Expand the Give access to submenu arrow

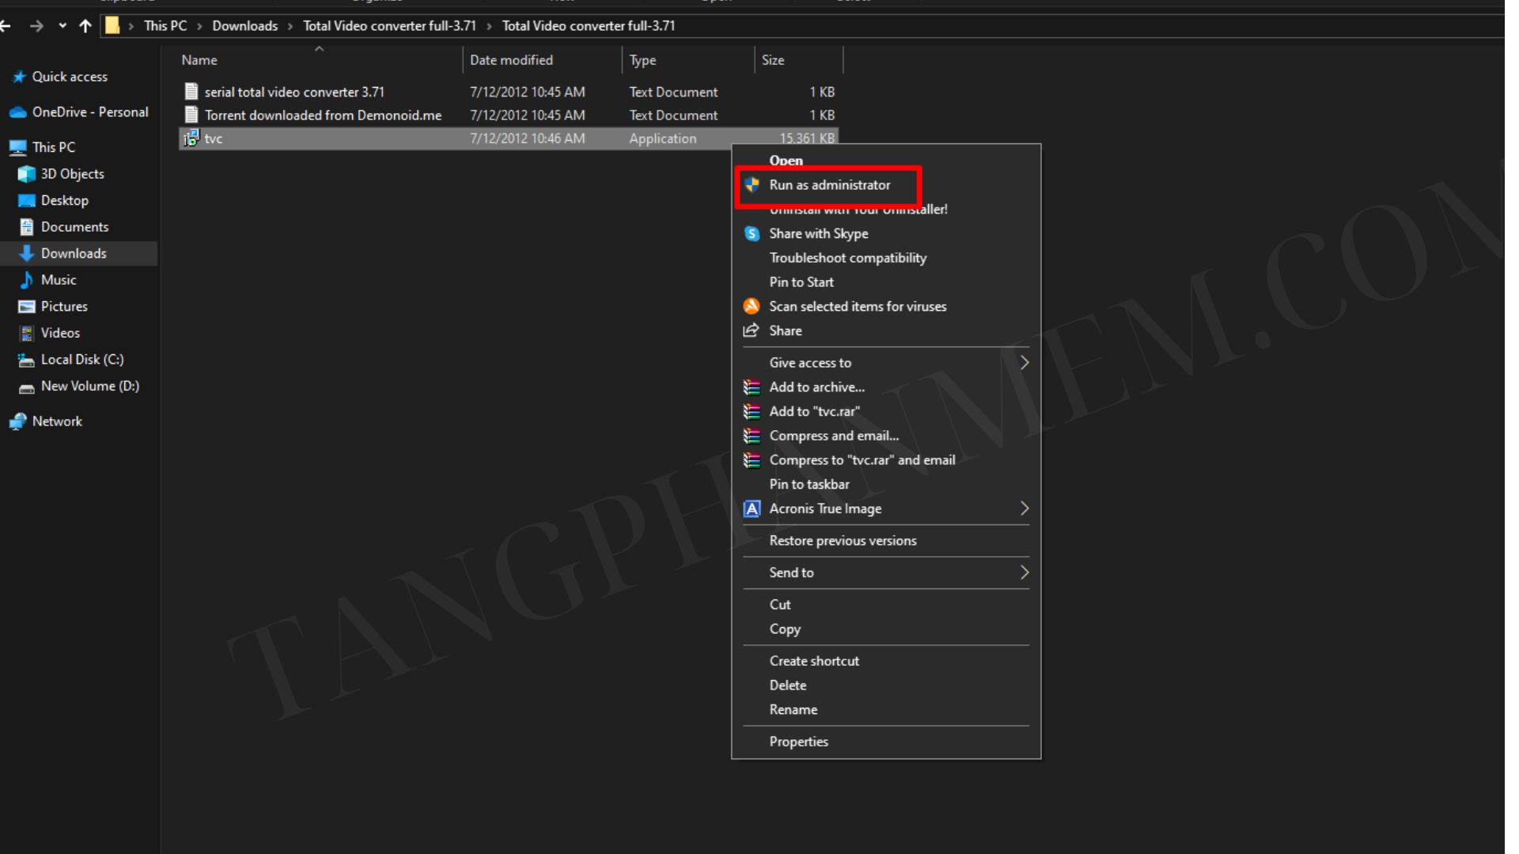click(x=1024, y=363)
